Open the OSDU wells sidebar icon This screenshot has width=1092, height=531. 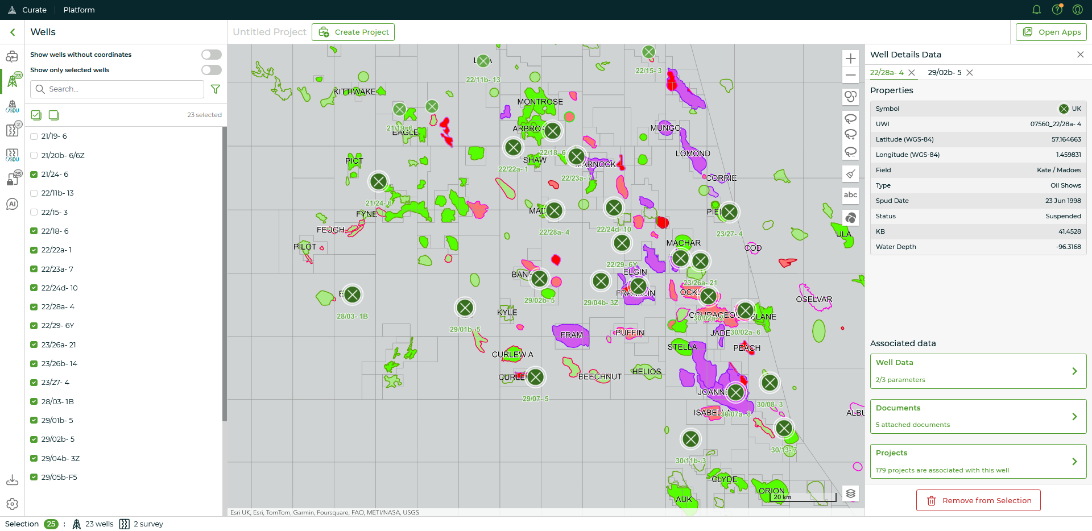(12, 106)
